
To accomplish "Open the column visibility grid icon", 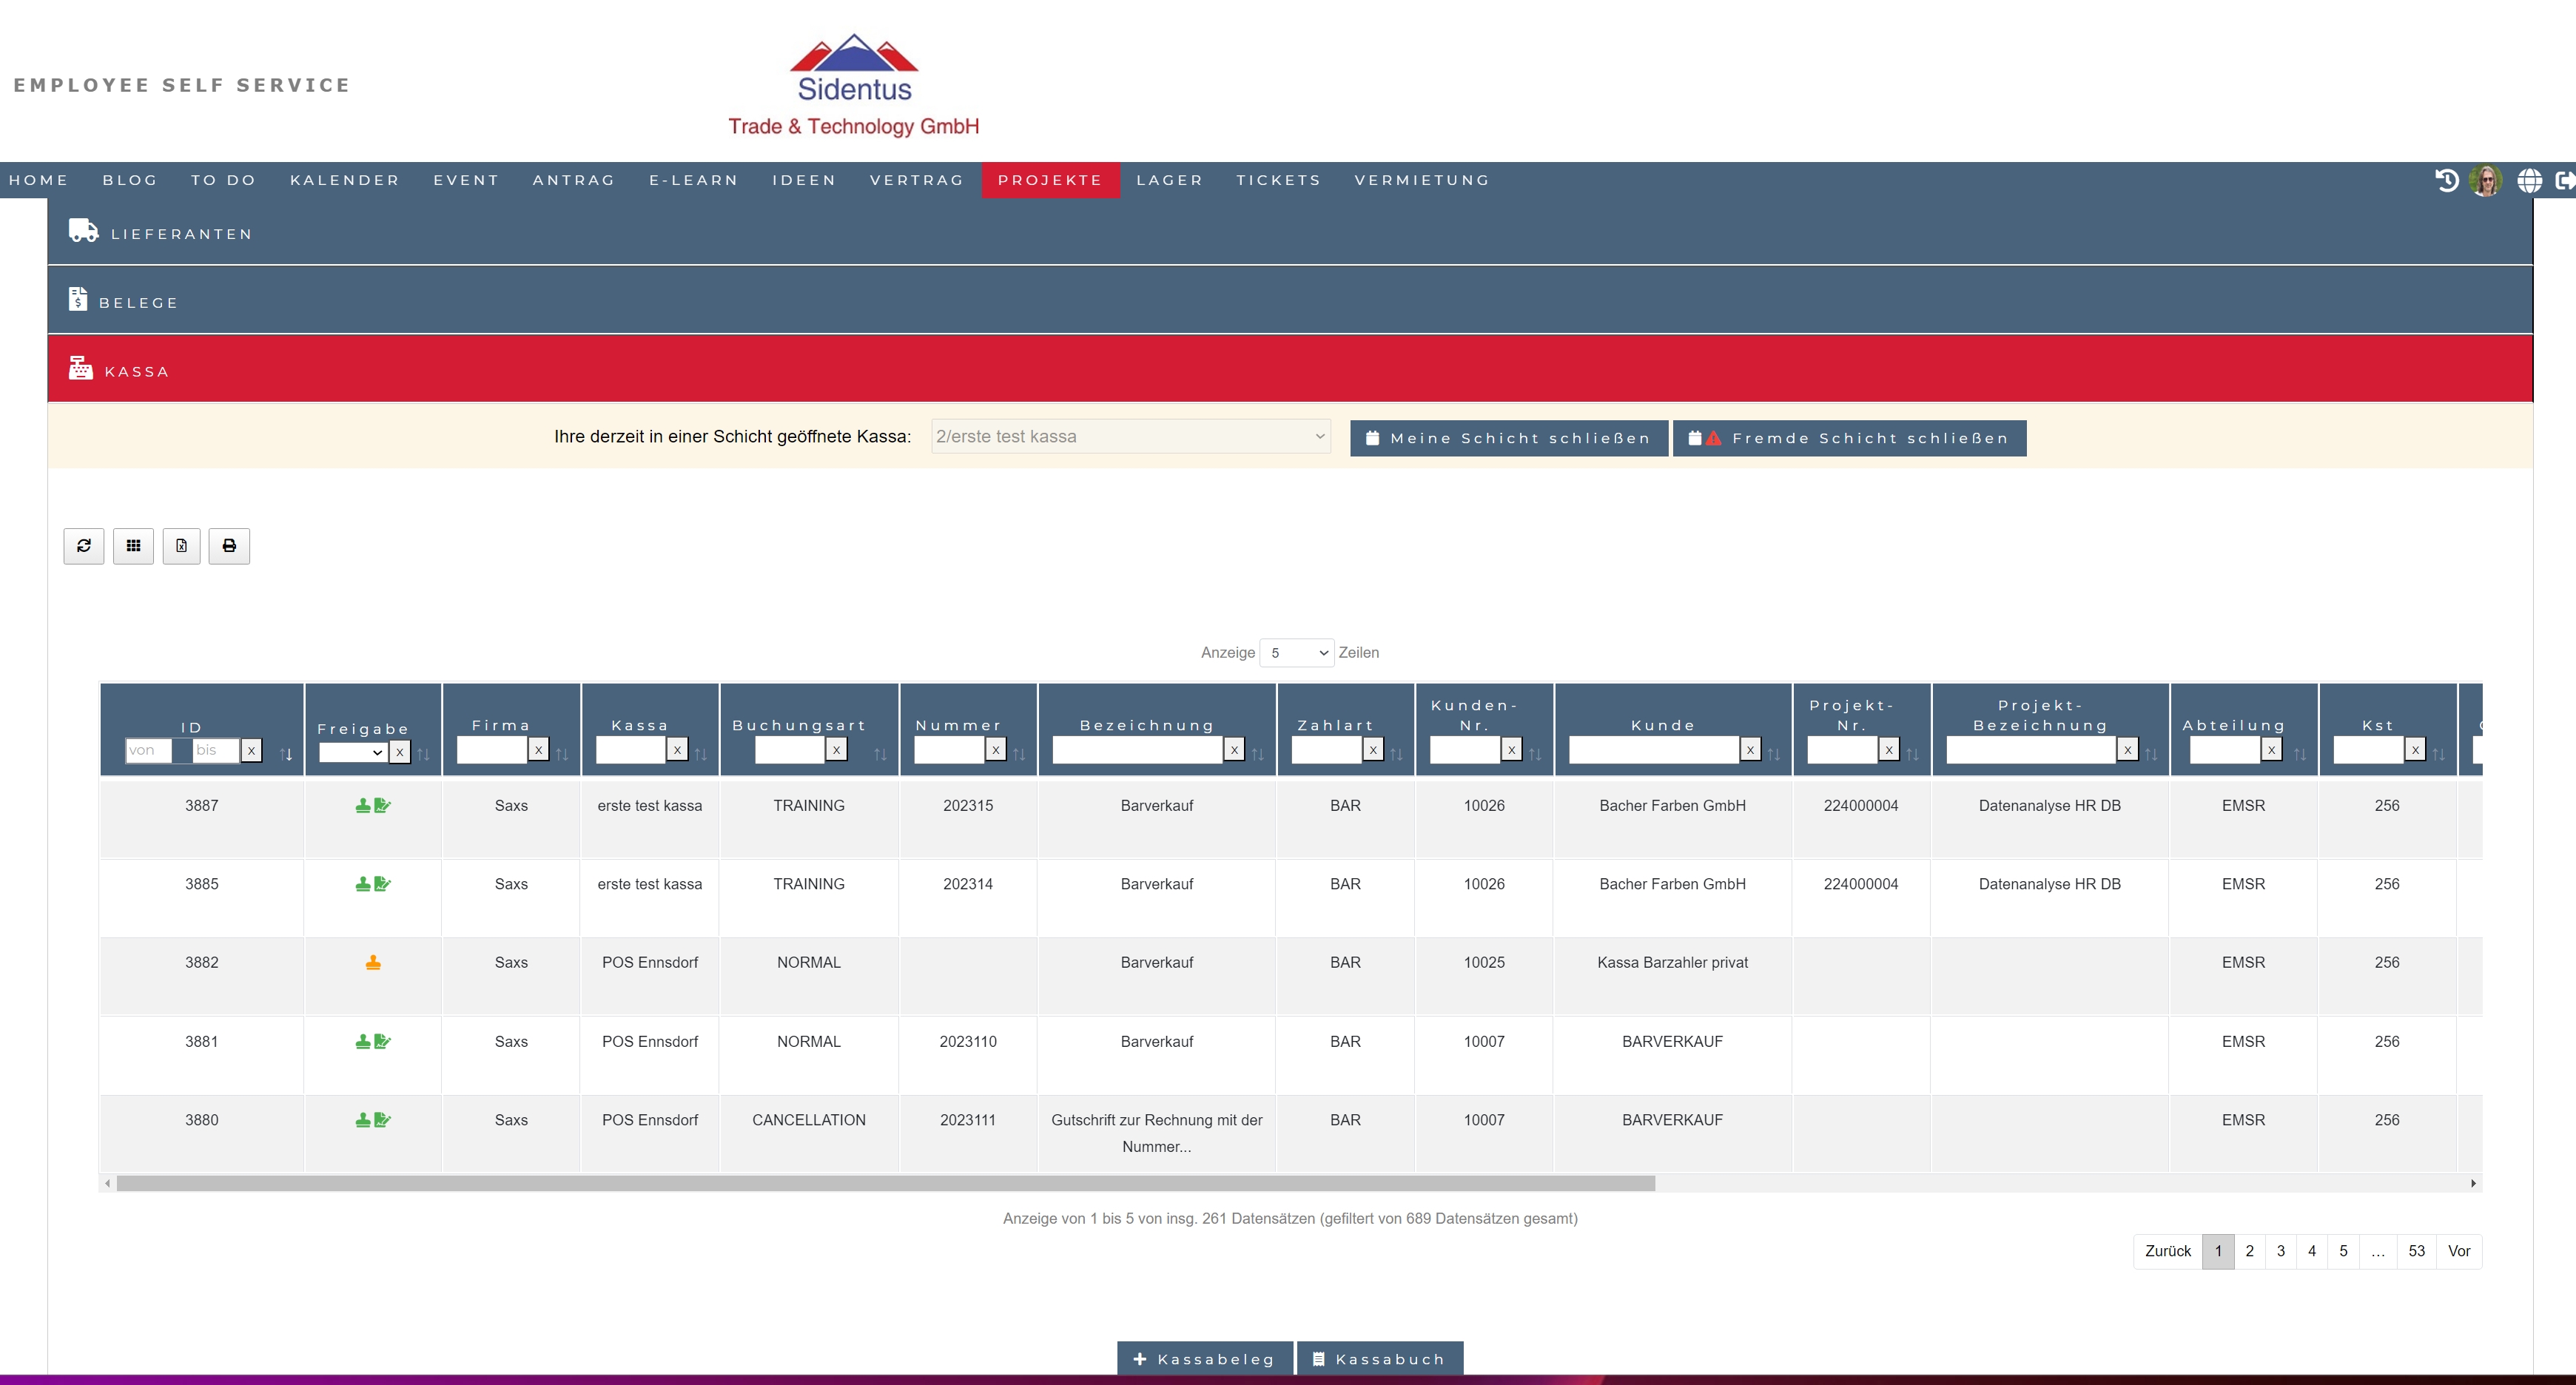I will point(133,546).
